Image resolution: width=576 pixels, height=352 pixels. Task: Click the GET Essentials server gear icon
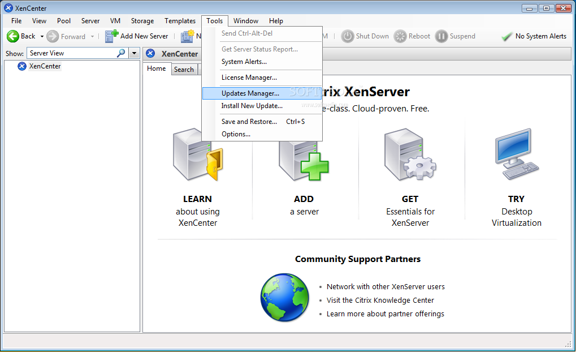click(410, 154)
